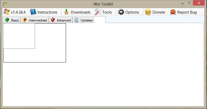Click the Donate label
This screenshot has height=109, width=207.
[x=159, y=12]
